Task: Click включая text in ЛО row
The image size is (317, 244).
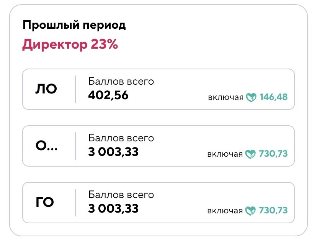Action: point(226,98)
